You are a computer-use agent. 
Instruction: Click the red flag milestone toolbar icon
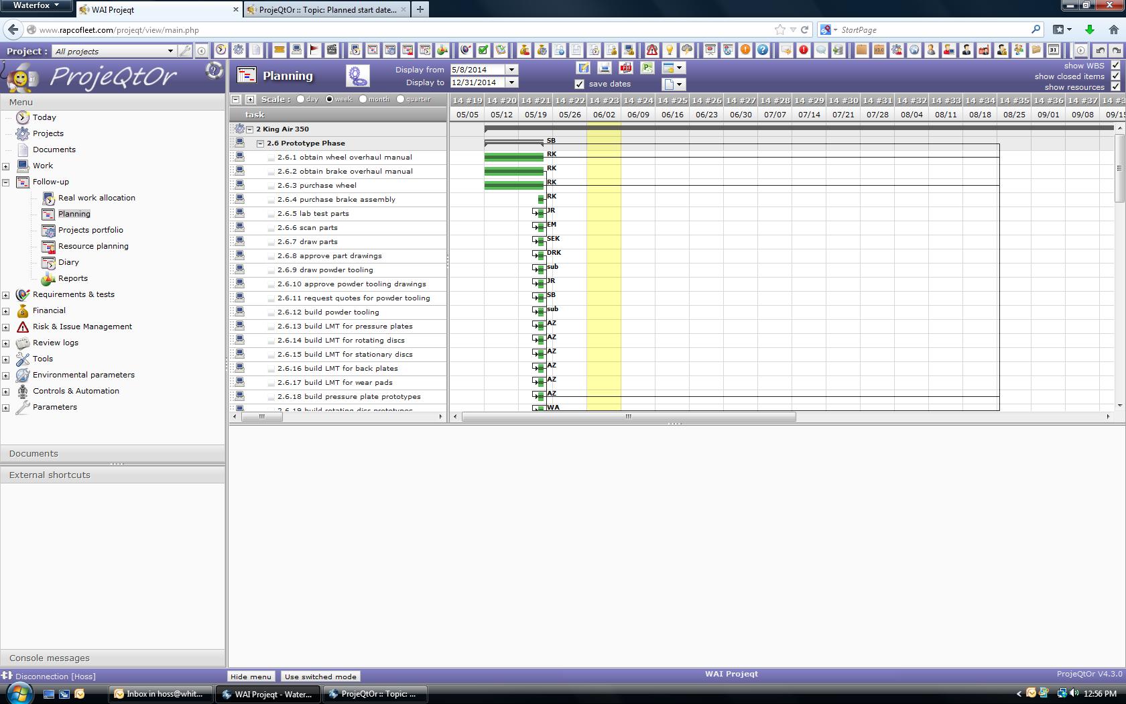tap(314, 50)
